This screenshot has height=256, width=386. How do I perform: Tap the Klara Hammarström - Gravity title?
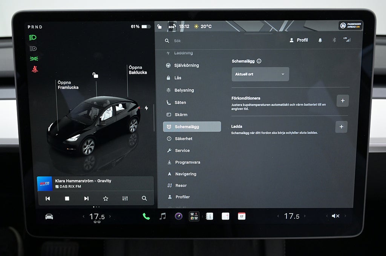tap(83, 181)
